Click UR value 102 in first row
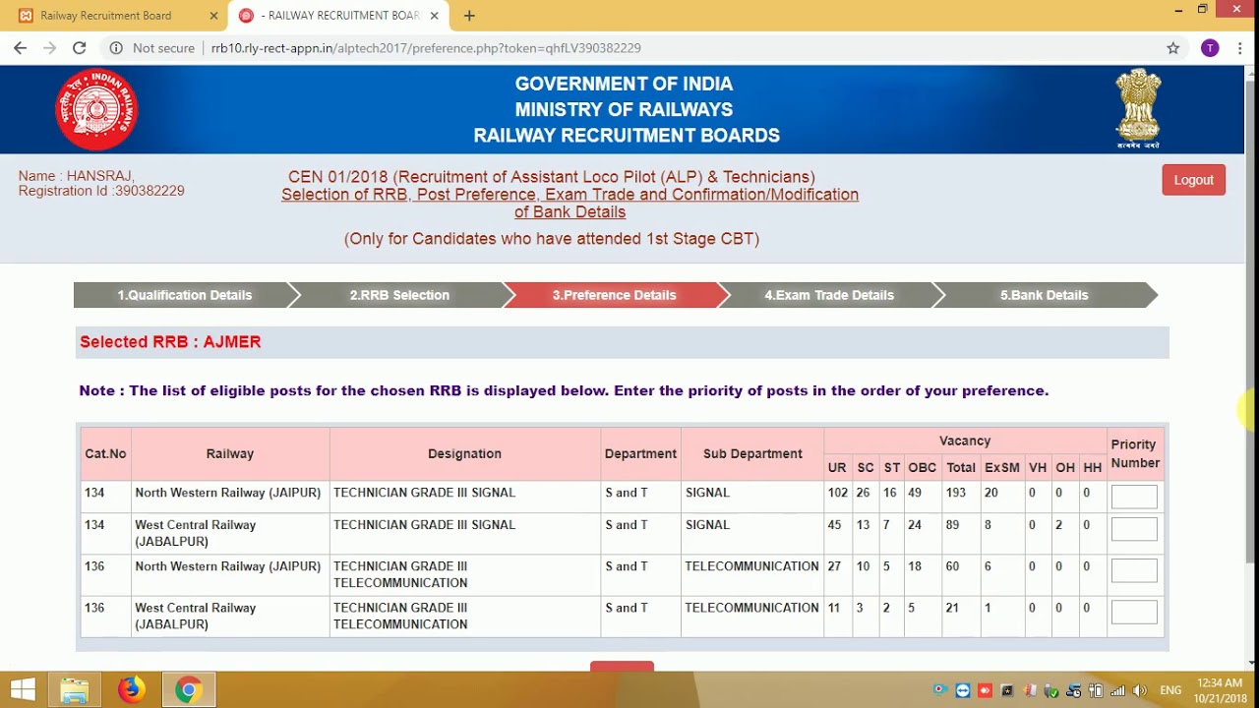 (x=837, y=493)
